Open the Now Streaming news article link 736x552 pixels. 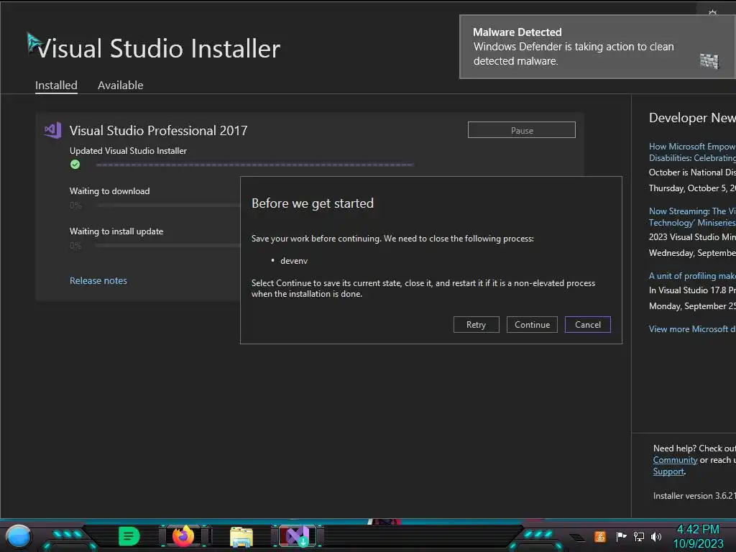pos(692,217)
